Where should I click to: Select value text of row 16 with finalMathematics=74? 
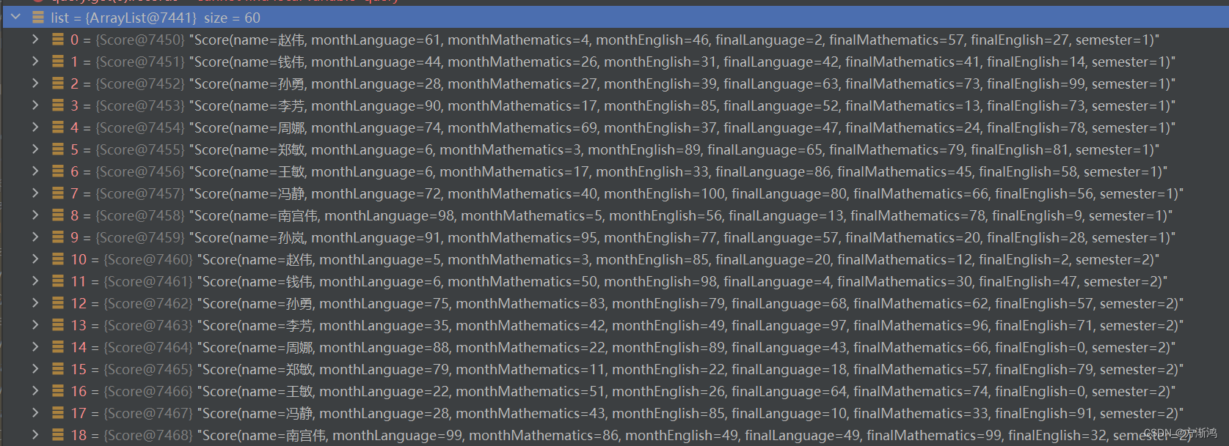click(686, 391)
